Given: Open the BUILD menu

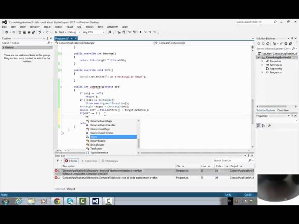Looking at the screenshot, I should pos(47,27).
